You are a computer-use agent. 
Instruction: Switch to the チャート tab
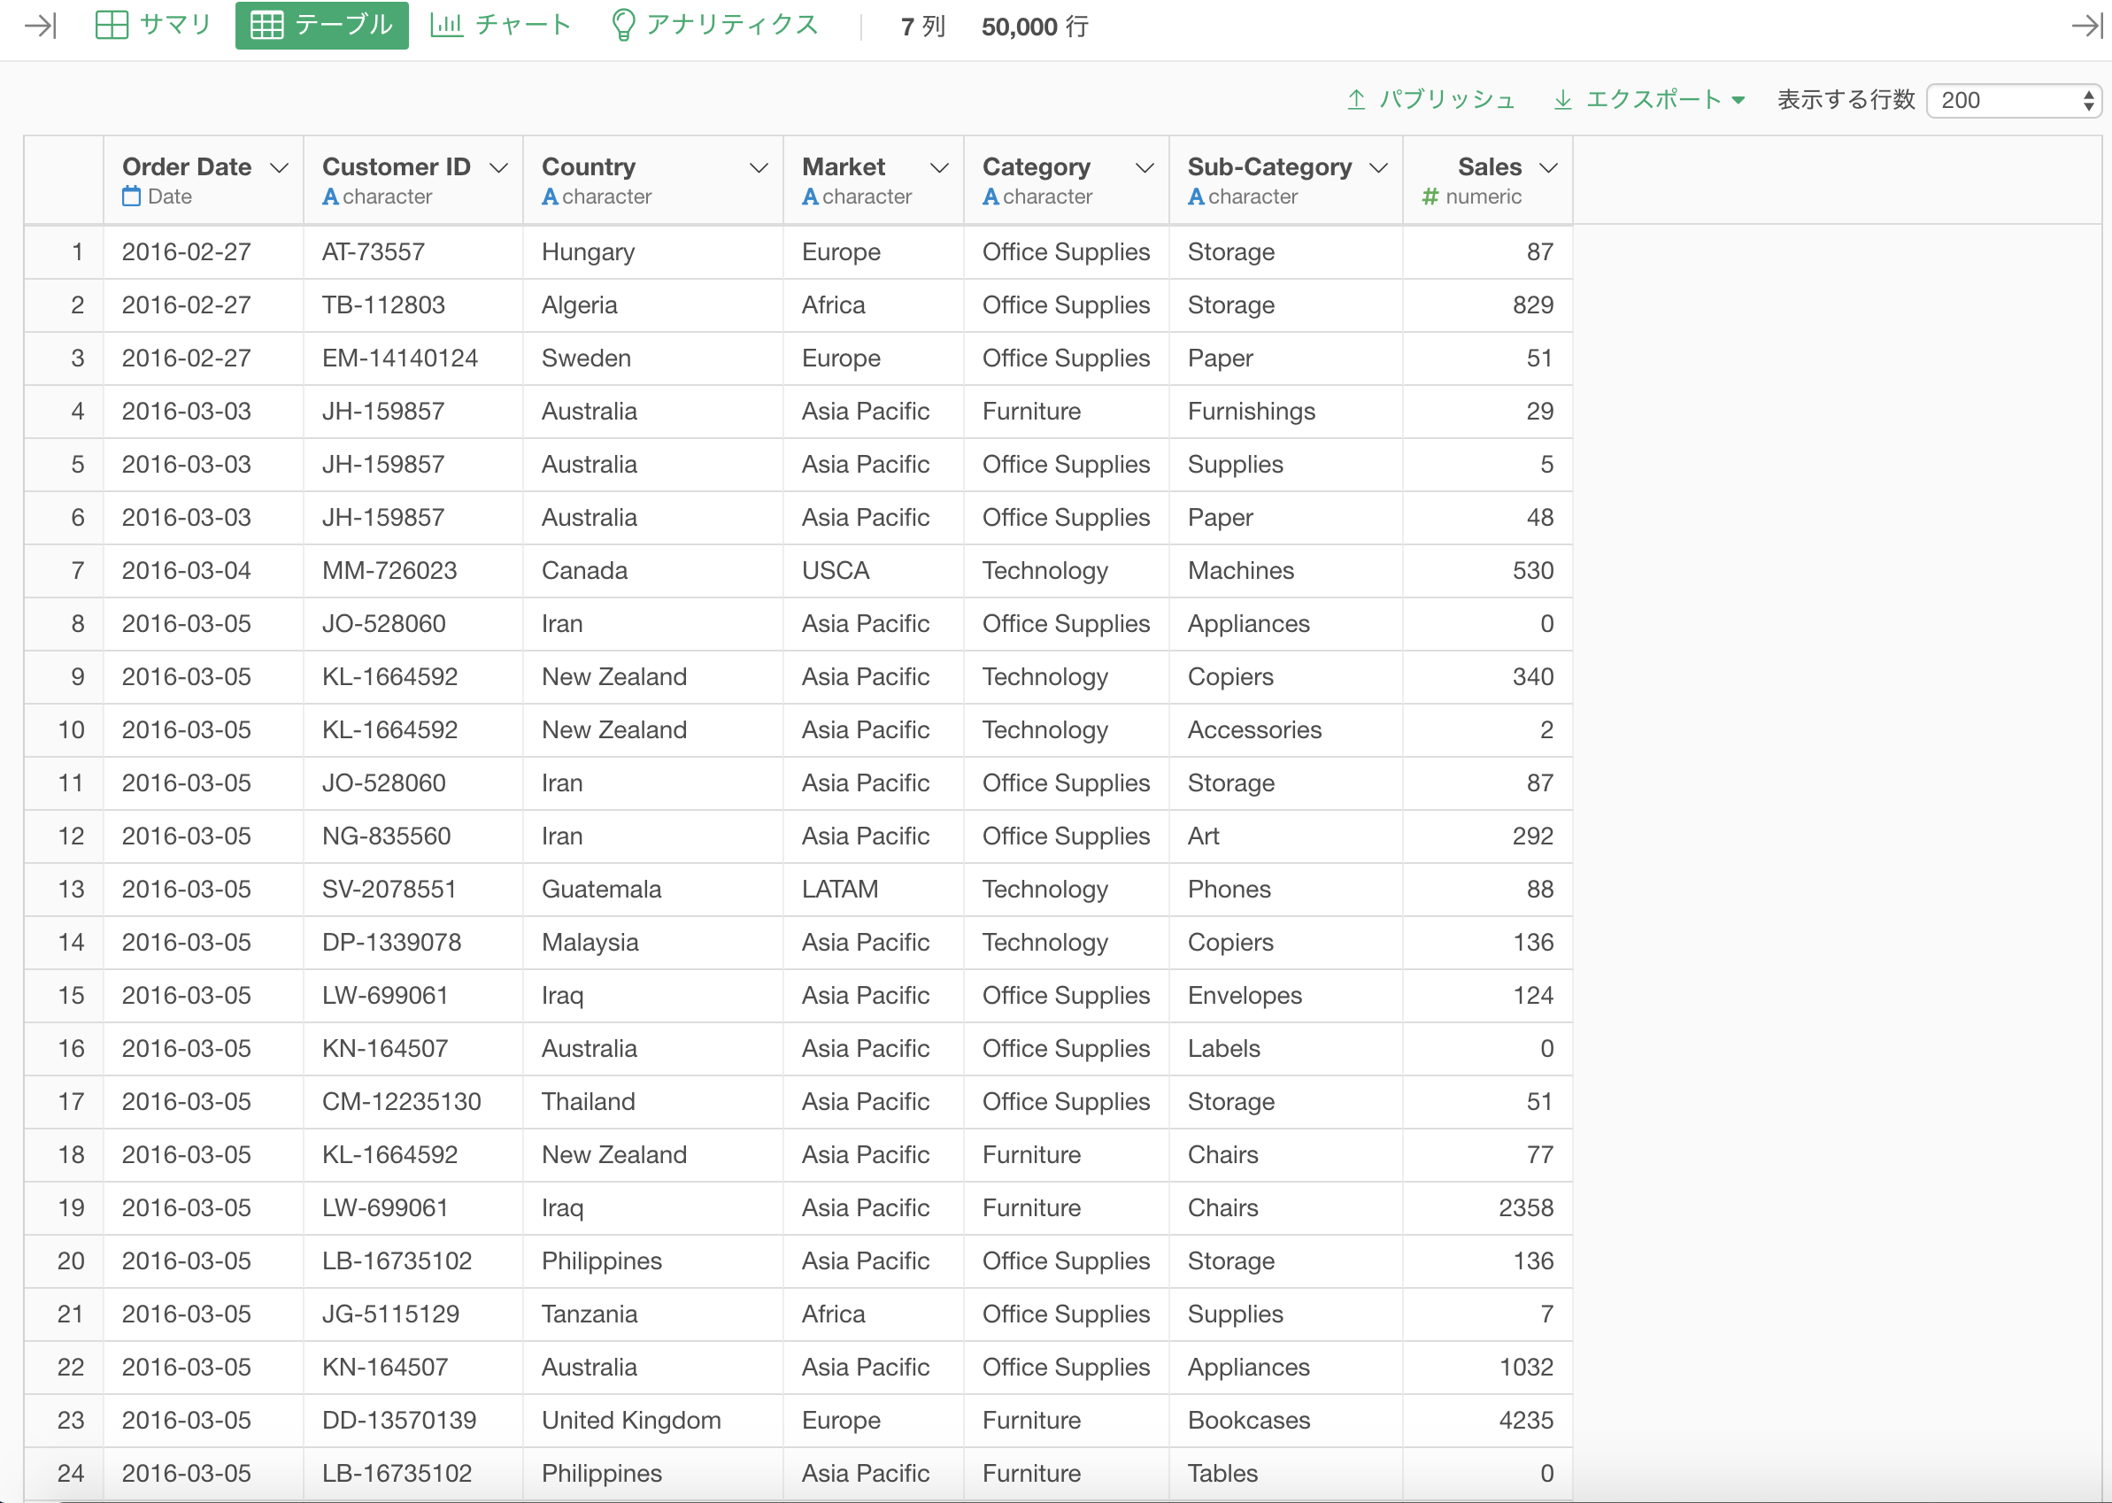coord(501,25)
